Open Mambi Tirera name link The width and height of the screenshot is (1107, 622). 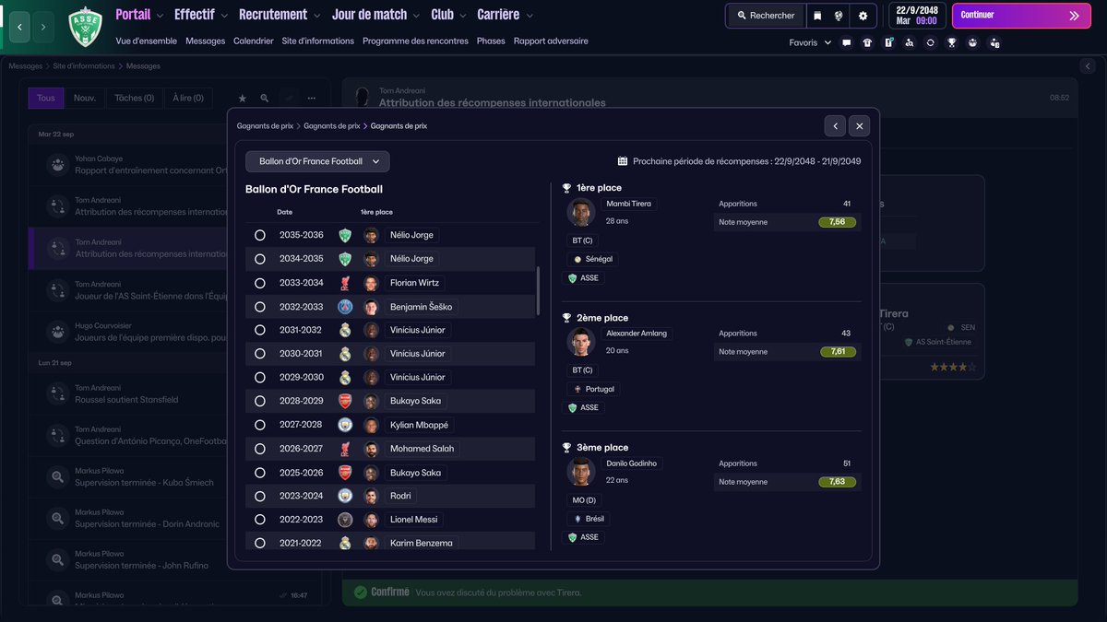628,204
